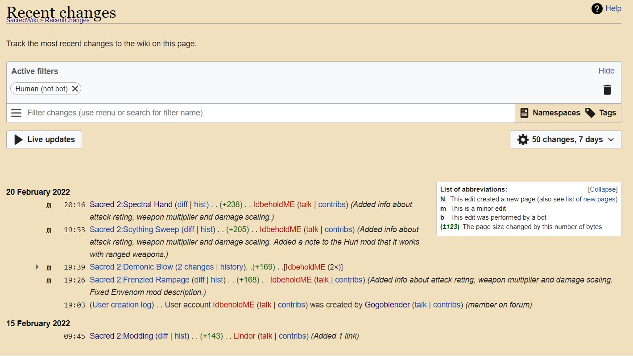Expand the Demonic Blow grouped changes arrow
This screenshot has height=356, width=633.
pos(37,267)
